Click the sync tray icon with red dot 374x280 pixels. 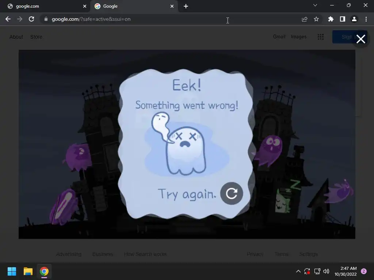click(307, 271)
